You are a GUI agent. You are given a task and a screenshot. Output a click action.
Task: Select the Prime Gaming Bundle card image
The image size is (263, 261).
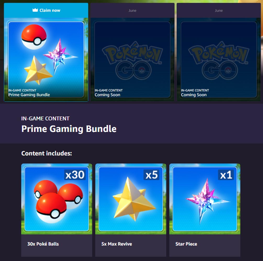pyautogui.click(x=46, y=60)
